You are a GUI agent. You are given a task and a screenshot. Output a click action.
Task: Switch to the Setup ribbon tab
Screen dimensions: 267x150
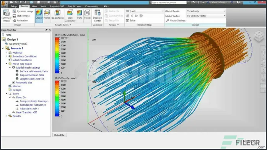14,6
